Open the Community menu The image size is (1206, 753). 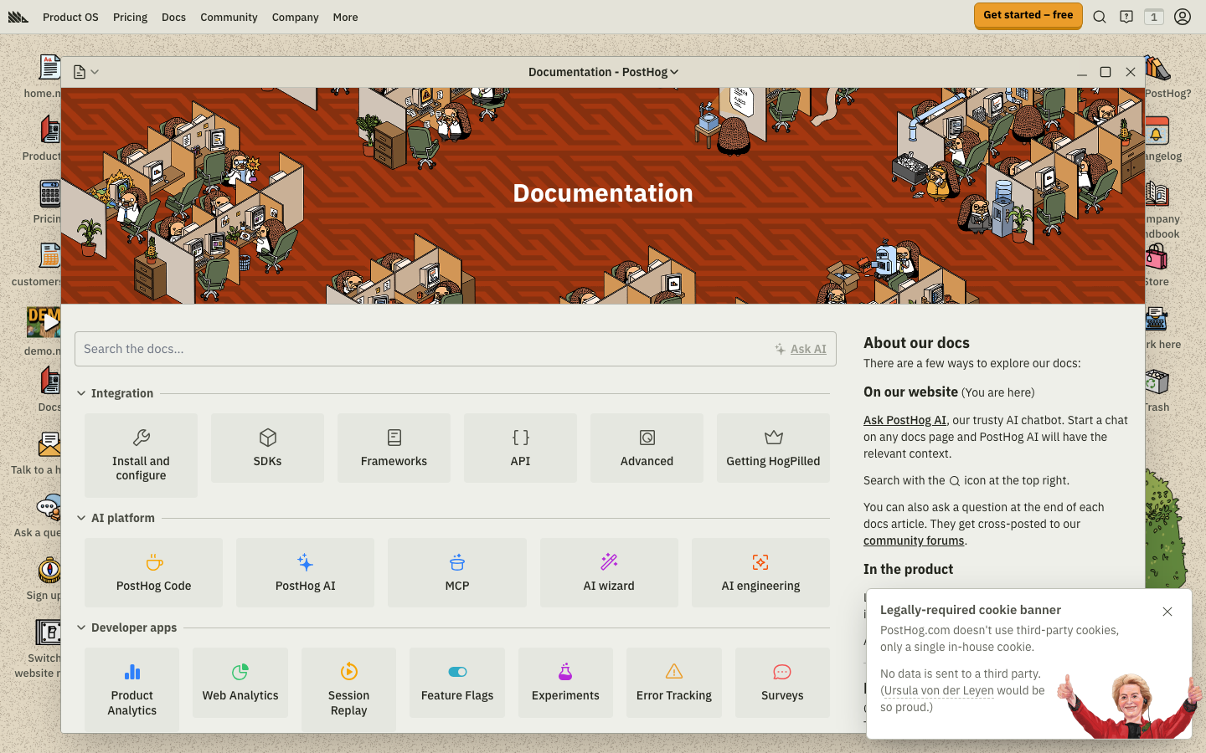pyautogui.click(x=229, y=17)
